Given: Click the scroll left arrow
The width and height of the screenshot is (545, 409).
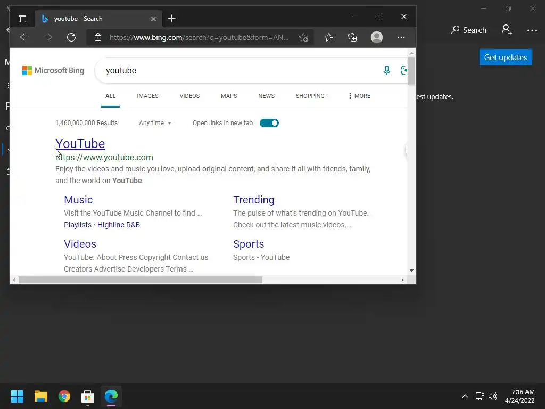Looking at the screenshot, I should coord(14,280).
